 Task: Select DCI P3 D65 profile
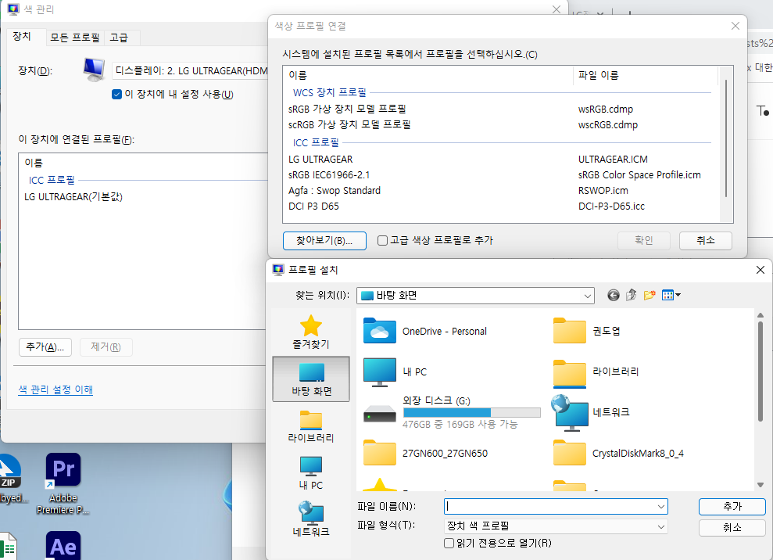tap(500, 206)
